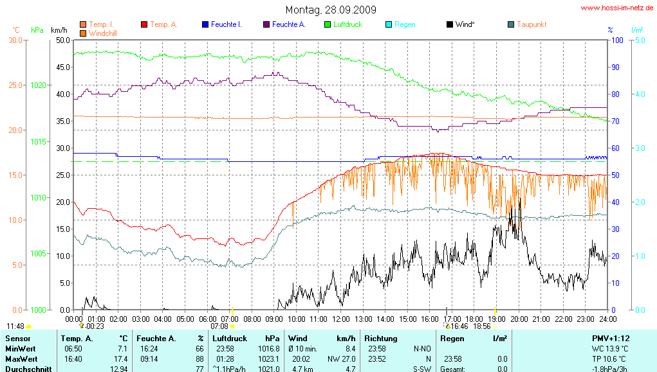This screenshot has width=657, height=372.
Task: Select the Luftdruck column header in table
Action: [231, 338]
